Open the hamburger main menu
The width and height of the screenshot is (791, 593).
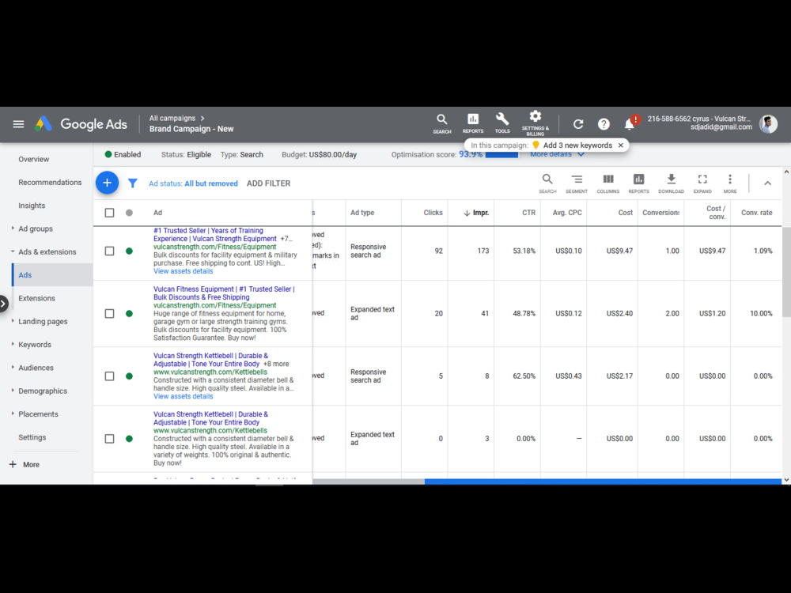coord(19,124)
